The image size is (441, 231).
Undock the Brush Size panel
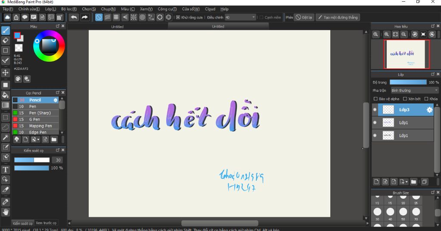433,193
